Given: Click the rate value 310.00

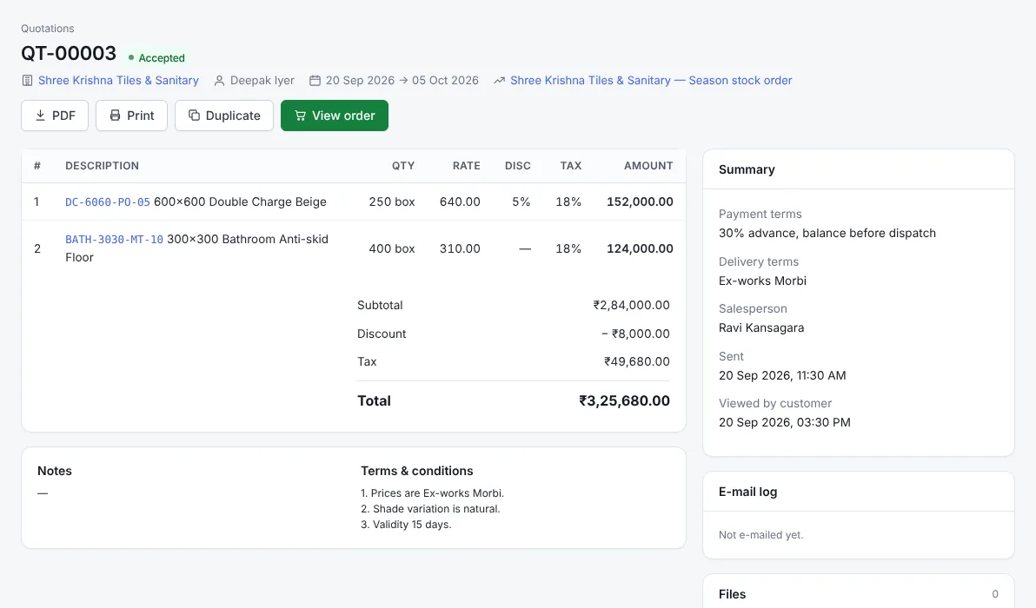Looking at the screenshot, I should pos(460,249).
